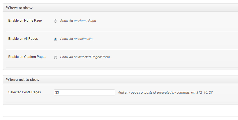This screenshot has width=238, height=120.
Task: Click the Selected Posts/Pages field label
Action: pyautogui.click(x=25, y=92)
